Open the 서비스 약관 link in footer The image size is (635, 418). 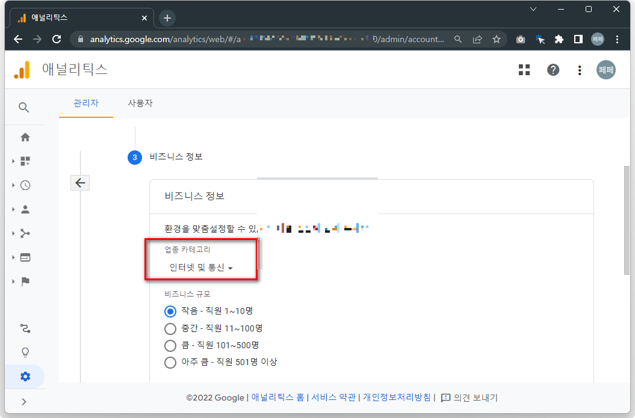(x=334, y=398)
